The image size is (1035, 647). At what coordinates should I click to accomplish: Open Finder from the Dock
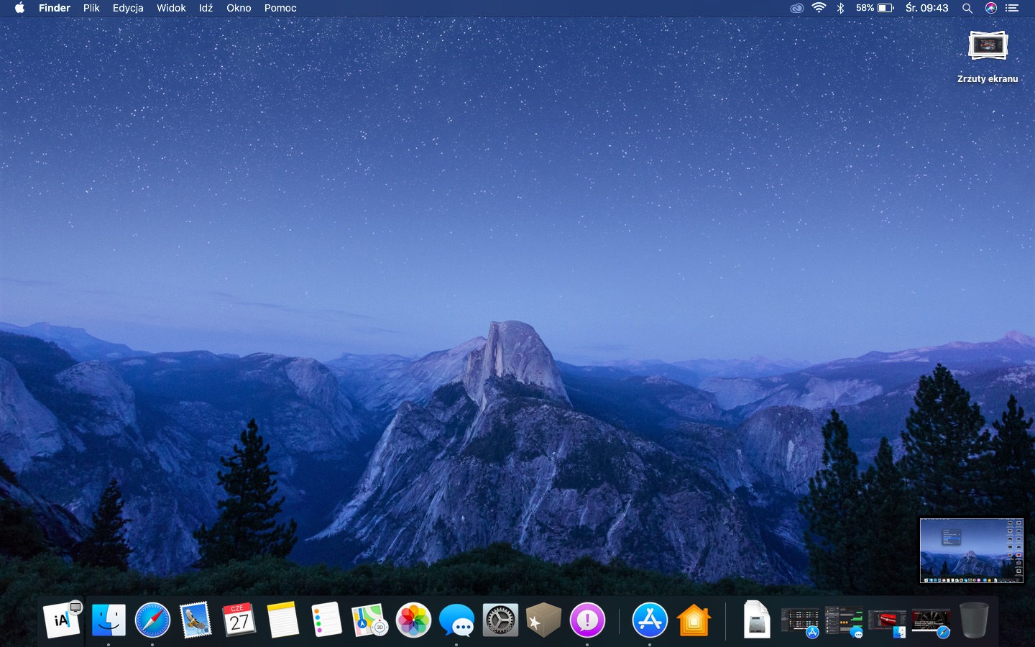[x=109, y=620]
